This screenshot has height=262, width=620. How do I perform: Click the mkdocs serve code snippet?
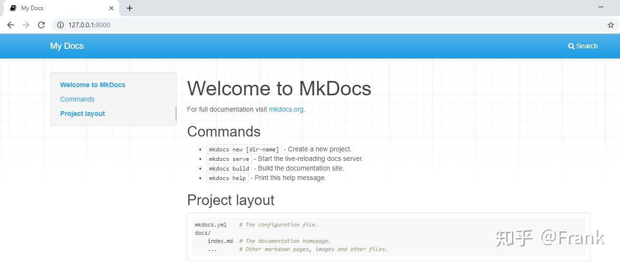229,159
